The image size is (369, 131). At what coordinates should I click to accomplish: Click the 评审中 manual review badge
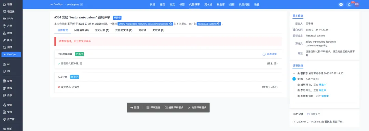(74, 77)
